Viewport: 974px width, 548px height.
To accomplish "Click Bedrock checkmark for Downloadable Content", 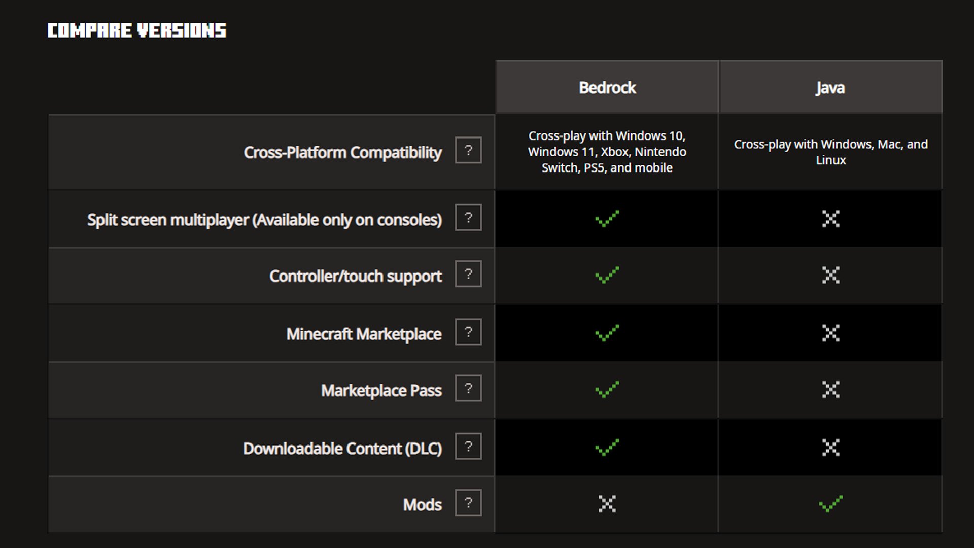I will point(607,448).
